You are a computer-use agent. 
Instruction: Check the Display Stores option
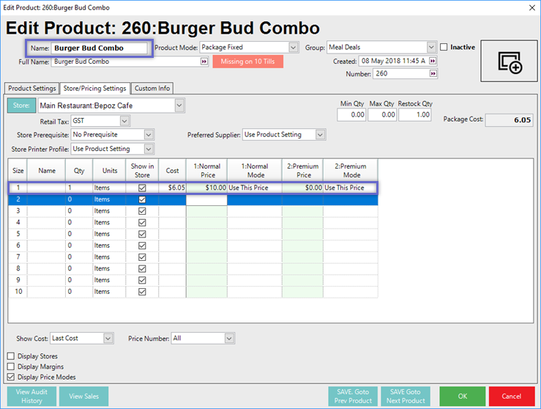click(x=11, y=356)
